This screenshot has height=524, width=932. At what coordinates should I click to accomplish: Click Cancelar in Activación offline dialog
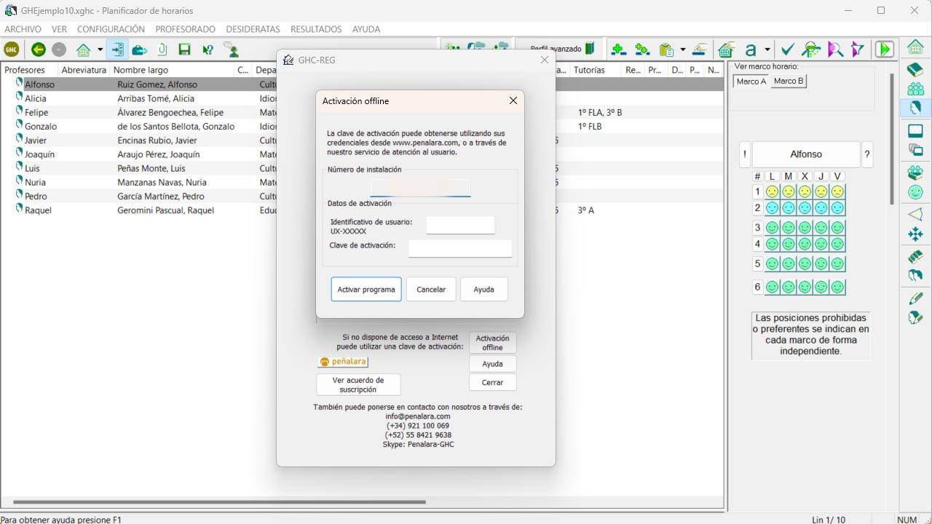431,289
